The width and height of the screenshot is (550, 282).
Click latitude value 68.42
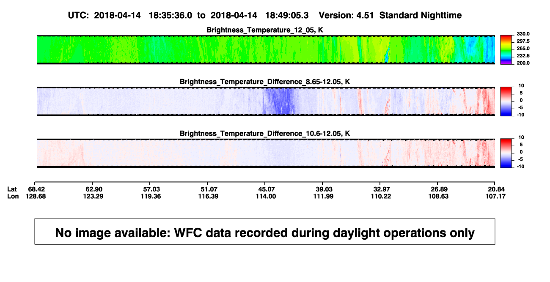click(x=37, y=189)
